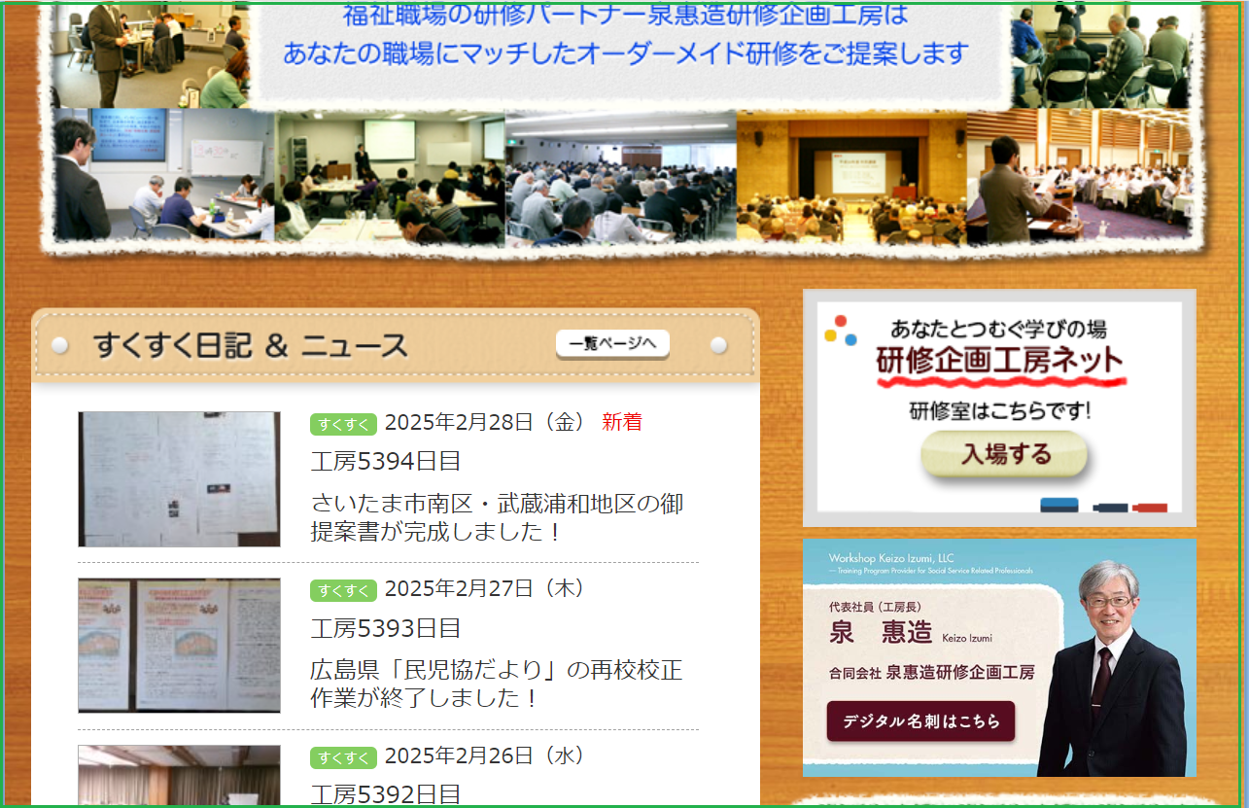The image size is (1249, 808).
Task: Open the 一覧ページへ list page button
Action: tap(612, 343)
